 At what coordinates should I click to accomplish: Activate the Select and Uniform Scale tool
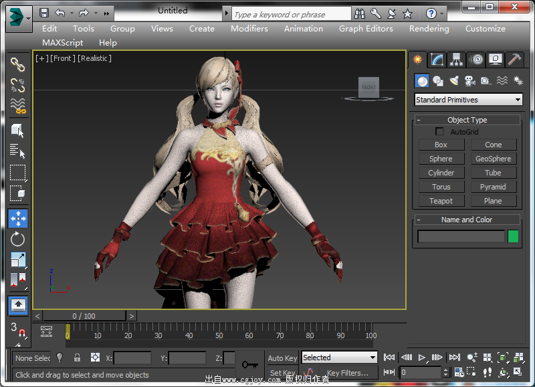(17, 260)
